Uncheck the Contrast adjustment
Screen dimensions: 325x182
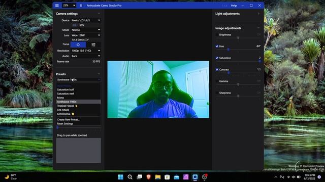coord(217,70)
